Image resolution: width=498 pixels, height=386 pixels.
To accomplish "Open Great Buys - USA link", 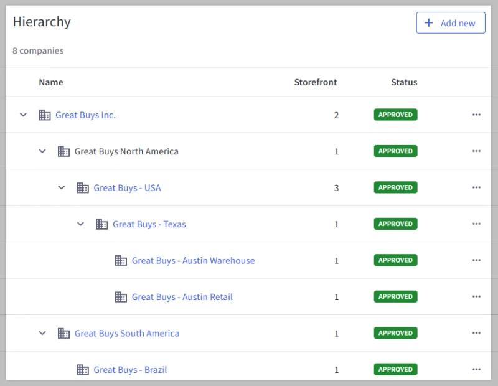I will coord(127,188).
